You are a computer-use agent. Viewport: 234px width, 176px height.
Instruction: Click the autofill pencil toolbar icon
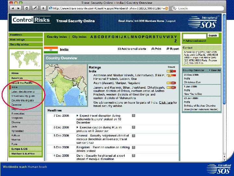pos(35,8)
